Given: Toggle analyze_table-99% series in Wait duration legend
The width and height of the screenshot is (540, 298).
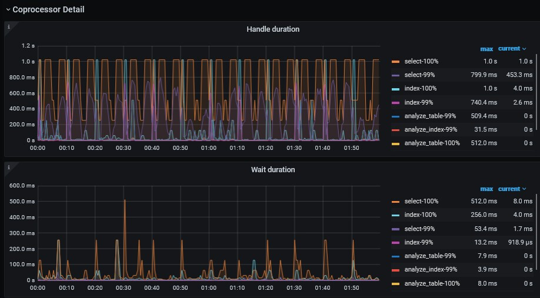Looking at the screenshot, I should [430, 256].
